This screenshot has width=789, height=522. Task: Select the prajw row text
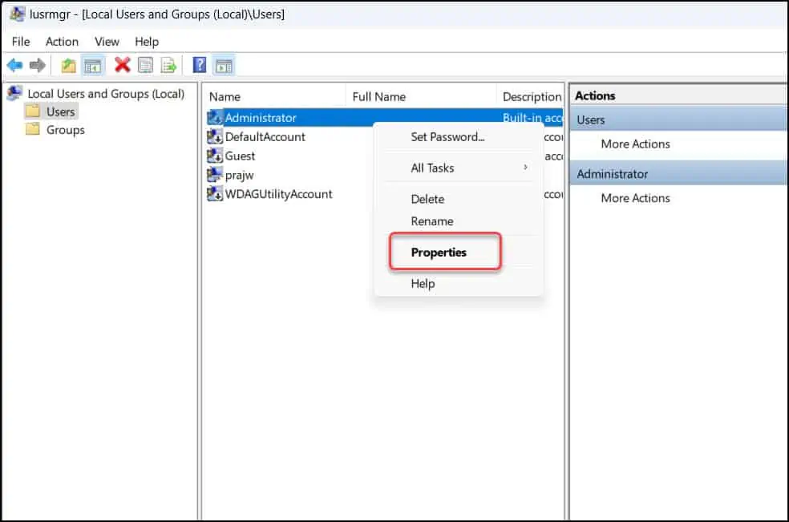[240, 175]
